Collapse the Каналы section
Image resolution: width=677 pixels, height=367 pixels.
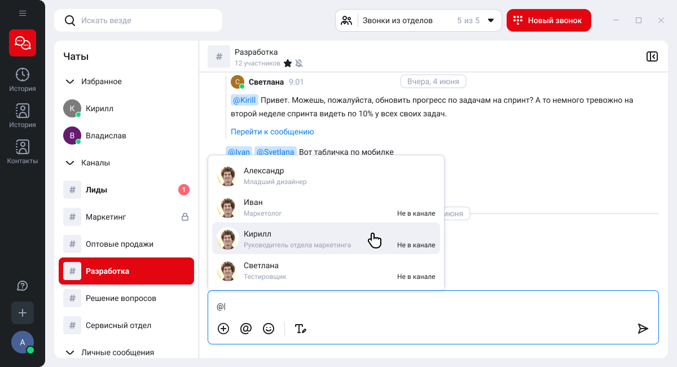click(x=70, y=163)
